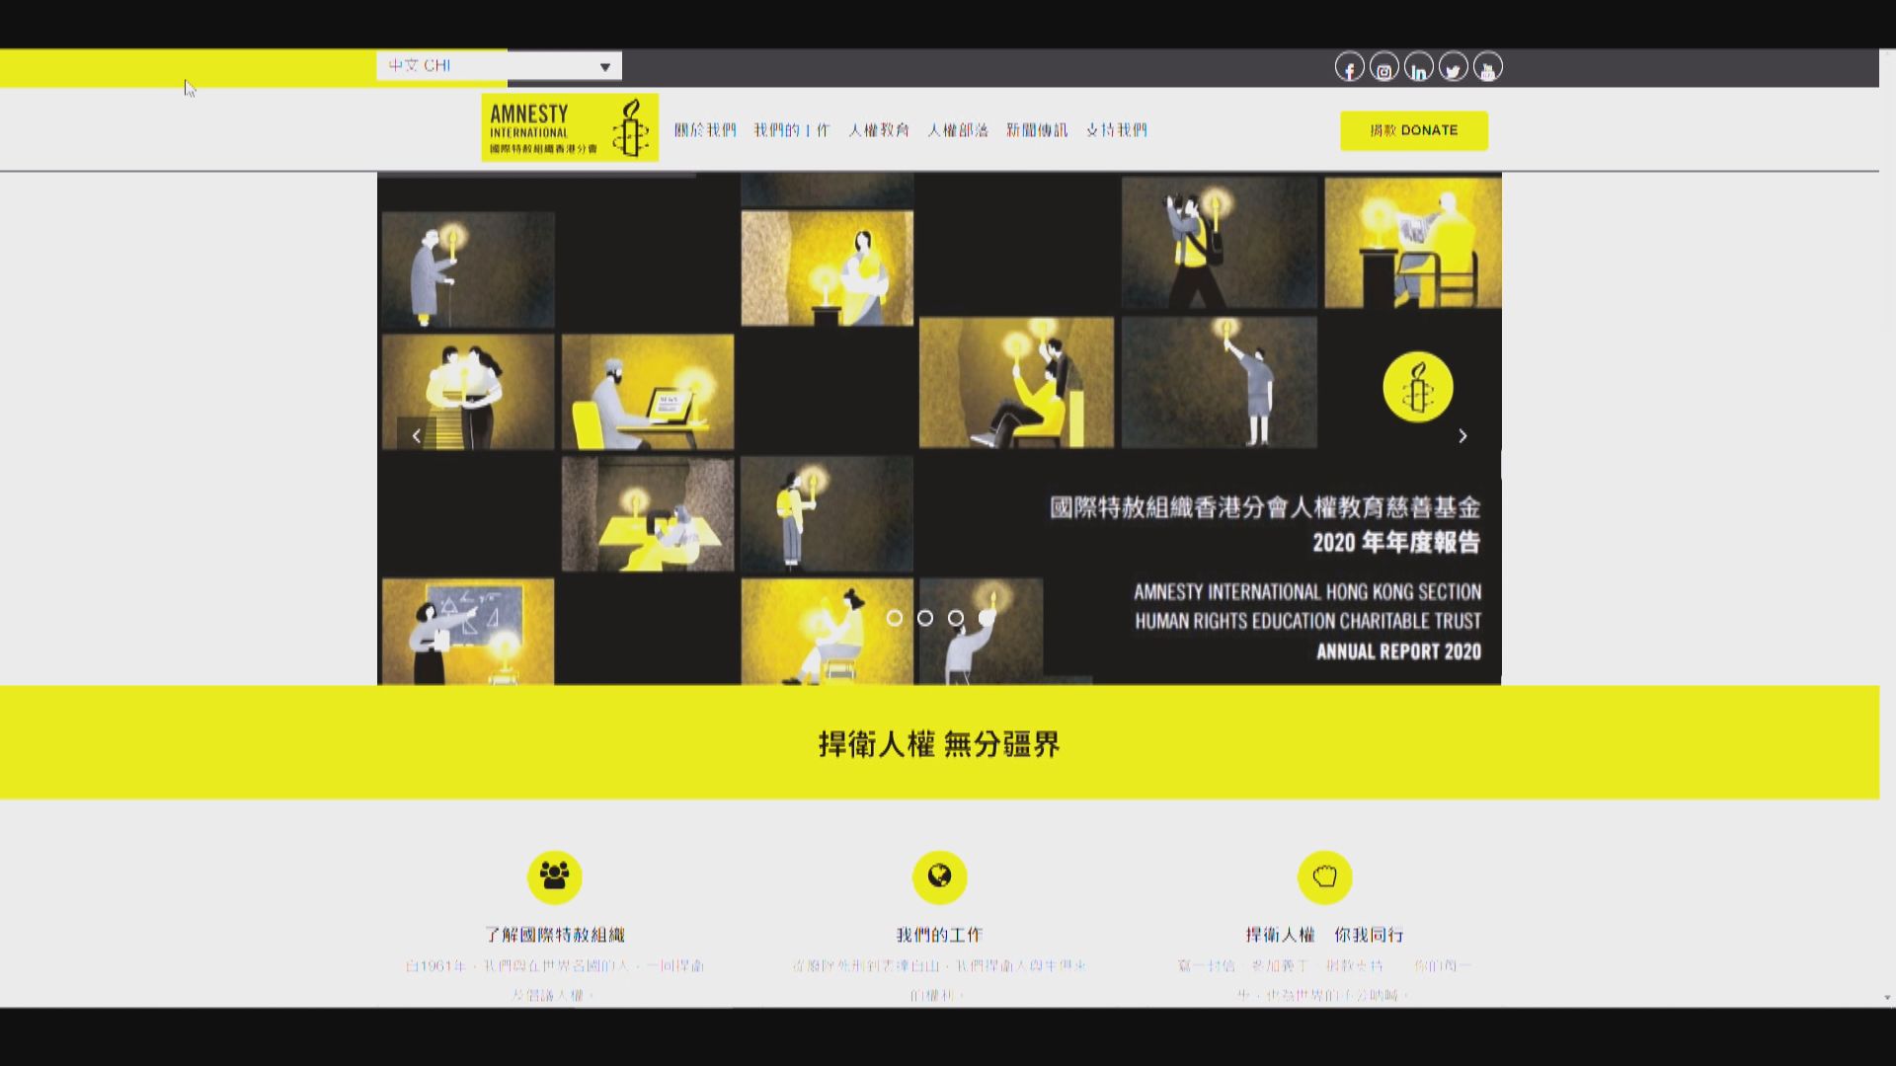Open the 人權教育 menu item
This screenshot has height=1066, width=1896.
coord(880,129)
